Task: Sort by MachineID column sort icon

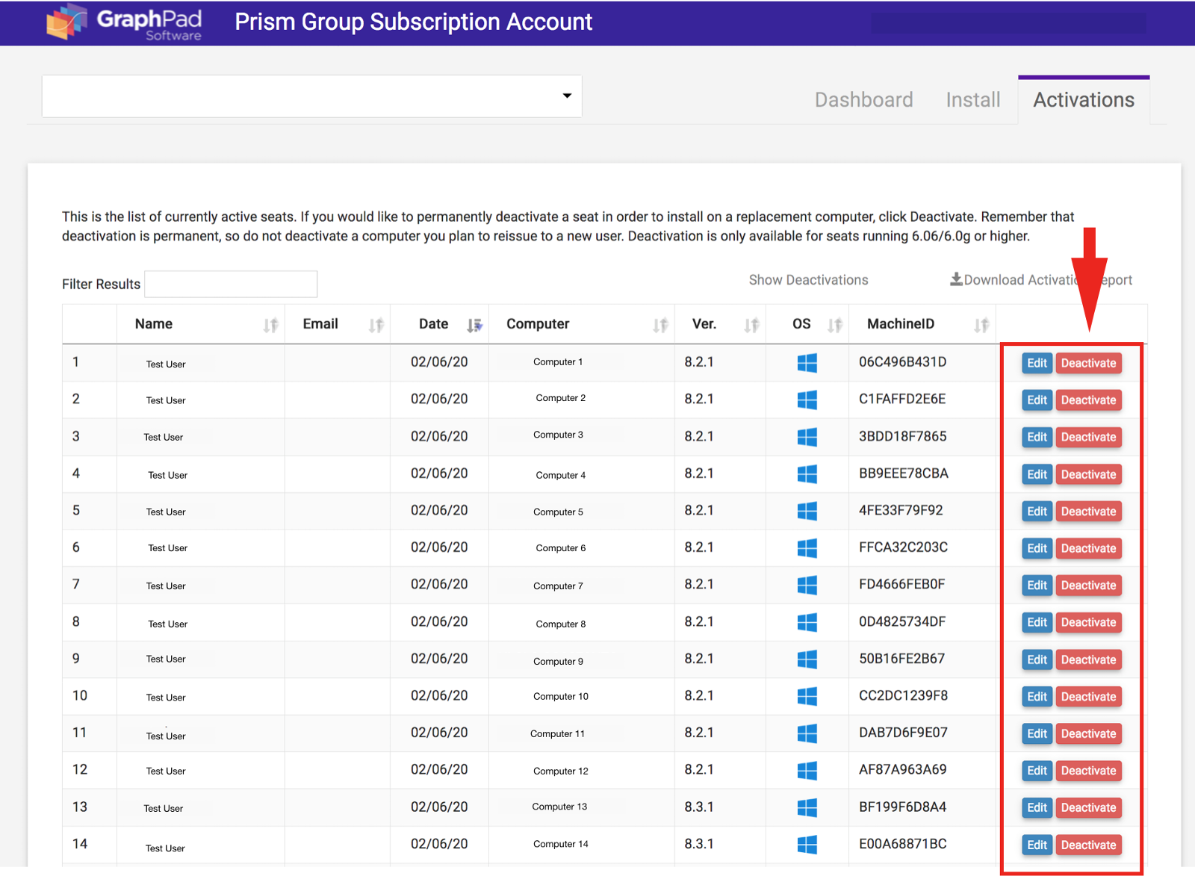Action: pyautogui.click(x=981, y=325)
